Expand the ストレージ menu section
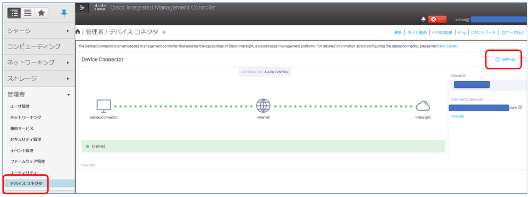This screenshot has width=531, height=197. pos(38,78)
